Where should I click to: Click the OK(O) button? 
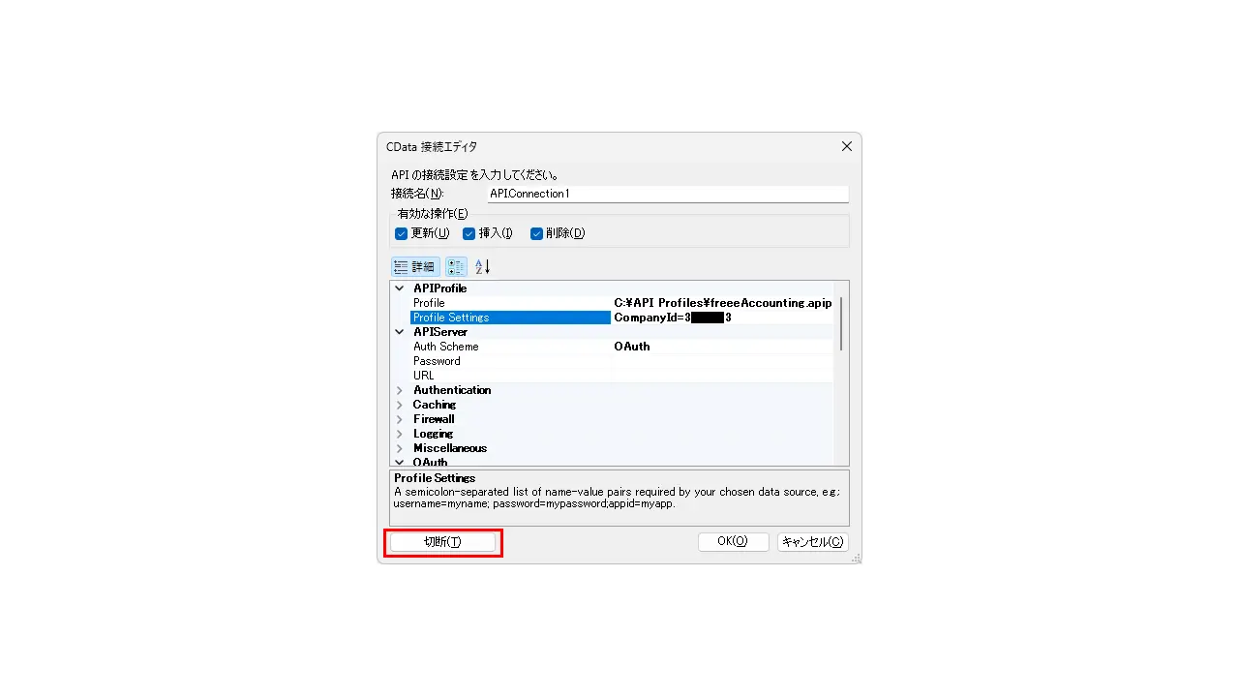click(x=733, y=542)
